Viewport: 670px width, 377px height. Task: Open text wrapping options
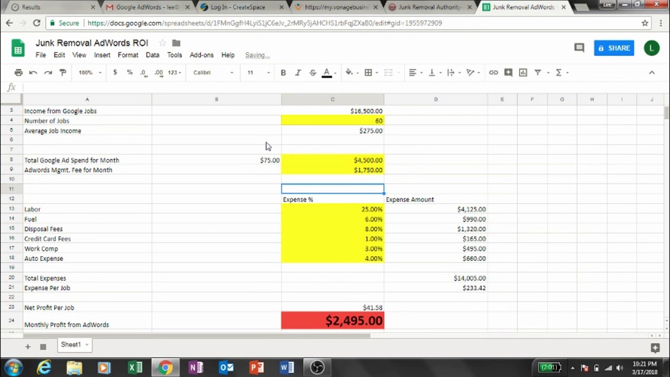coord(451,72)
